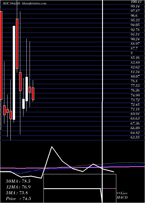145x203 pixels.
Task: Click the 87.7 price axis label
Action: (x=134, y=48)
